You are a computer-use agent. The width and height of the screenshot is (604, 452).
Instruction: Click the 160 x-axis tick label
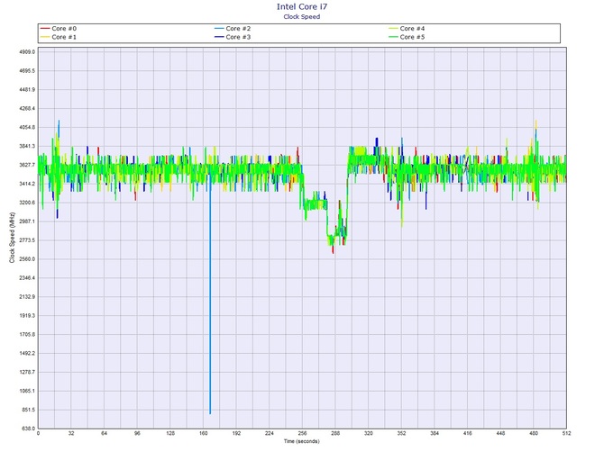pyautogui.click(x=204, y=433)
